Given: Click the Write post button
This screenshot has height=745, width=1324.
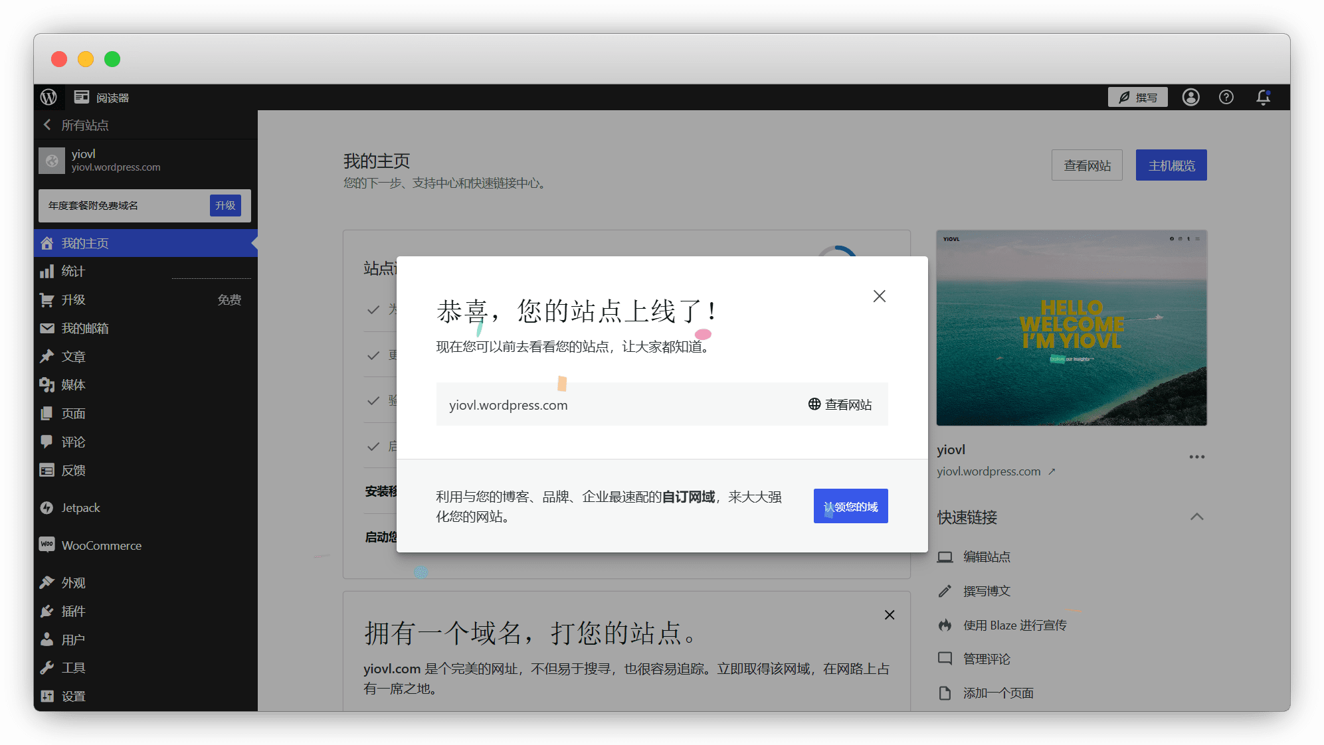Looking at the screenshot, I should click(x=1137, y=98).
